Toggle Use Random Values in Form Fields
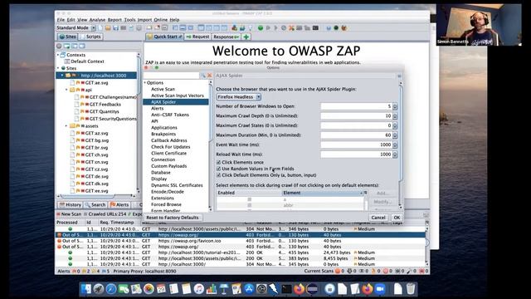 pos(218,169)
